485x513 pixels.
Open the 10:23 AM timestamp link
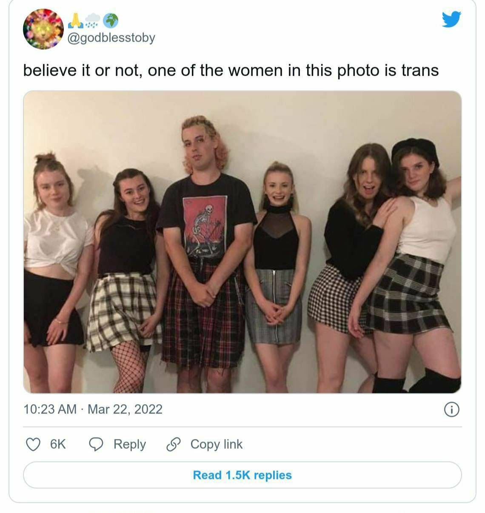50,409
